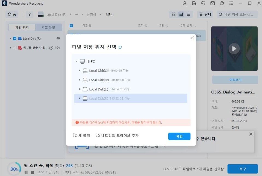The width and height of the screenshot is (262, 176).
Task: Check the 위치를 찾을 수 없음 checkbox
Action: [x=15, y=48]
